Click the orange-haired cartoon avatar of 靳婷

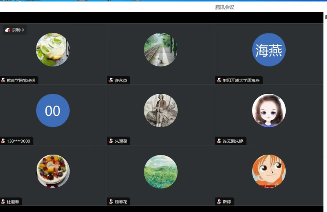(x=268, y=171)
